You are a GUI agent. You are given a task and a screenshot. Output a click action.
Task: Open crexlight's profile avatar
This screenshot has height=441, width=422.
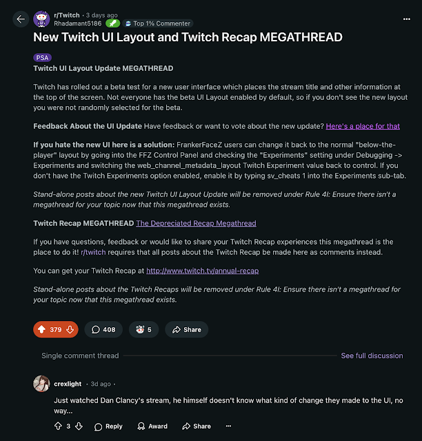pyautogui.click(x=41, y=384)
